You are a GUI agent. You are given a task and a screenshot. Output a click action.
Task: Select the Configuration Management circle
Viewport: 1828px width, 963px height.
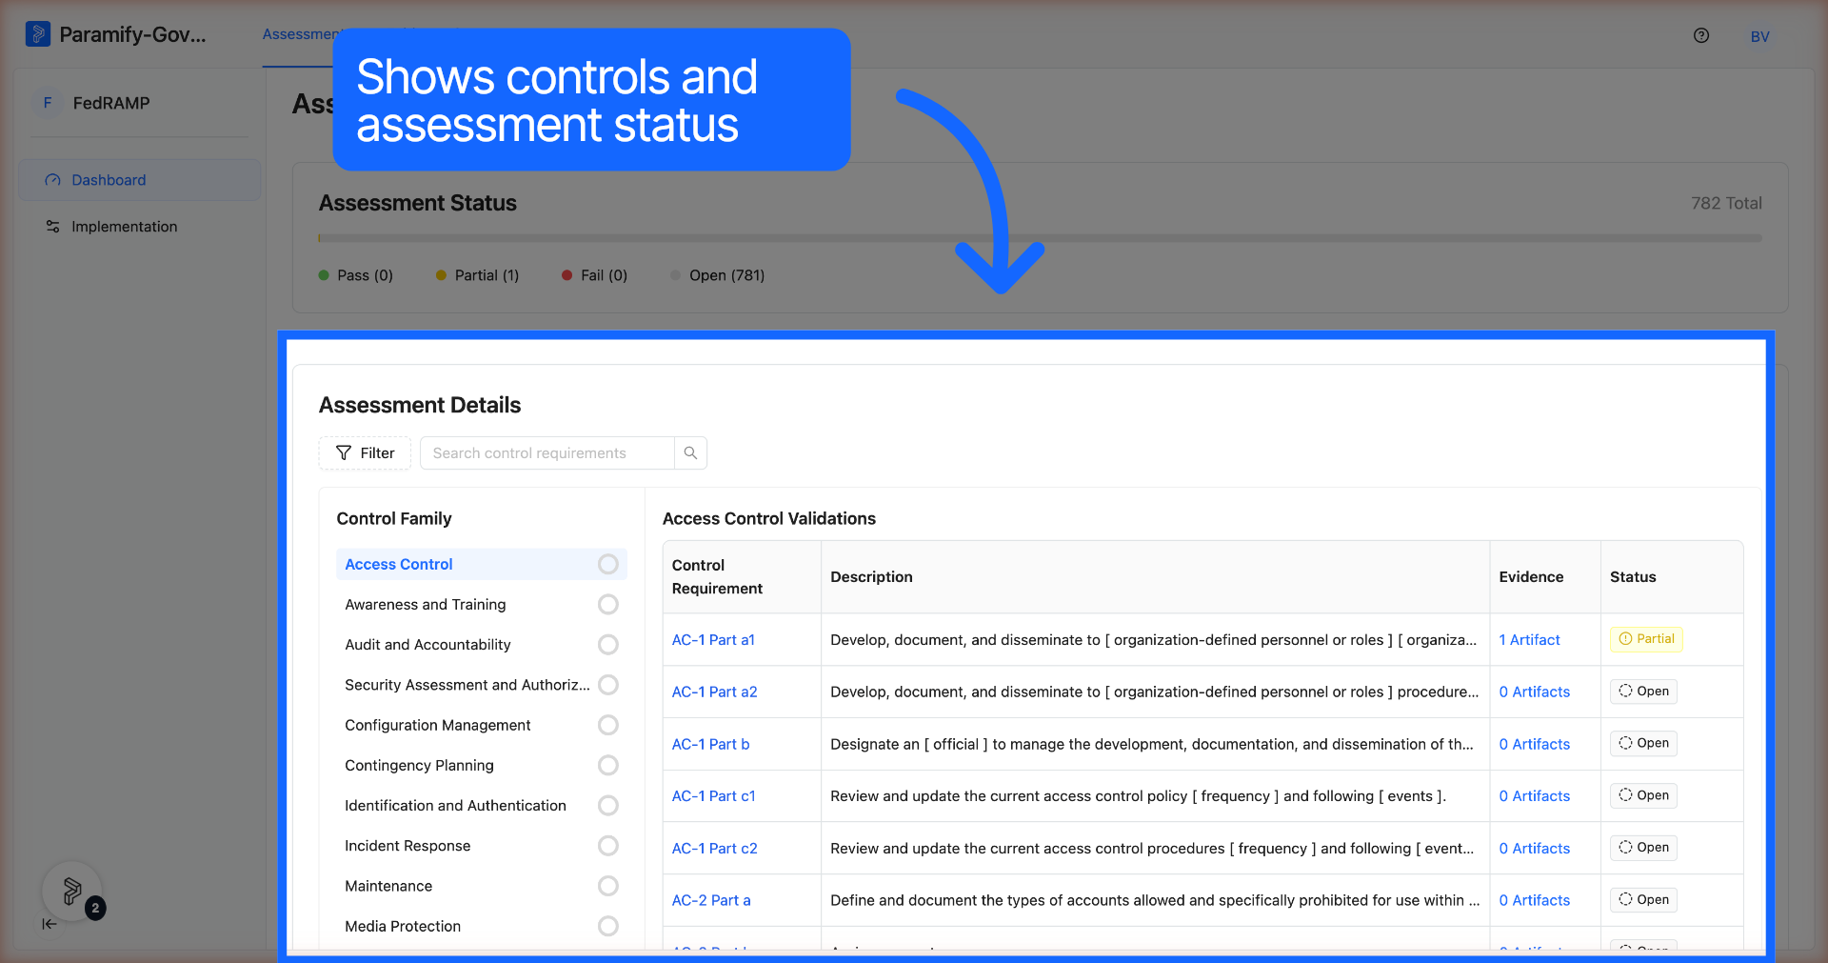point(608,725)
